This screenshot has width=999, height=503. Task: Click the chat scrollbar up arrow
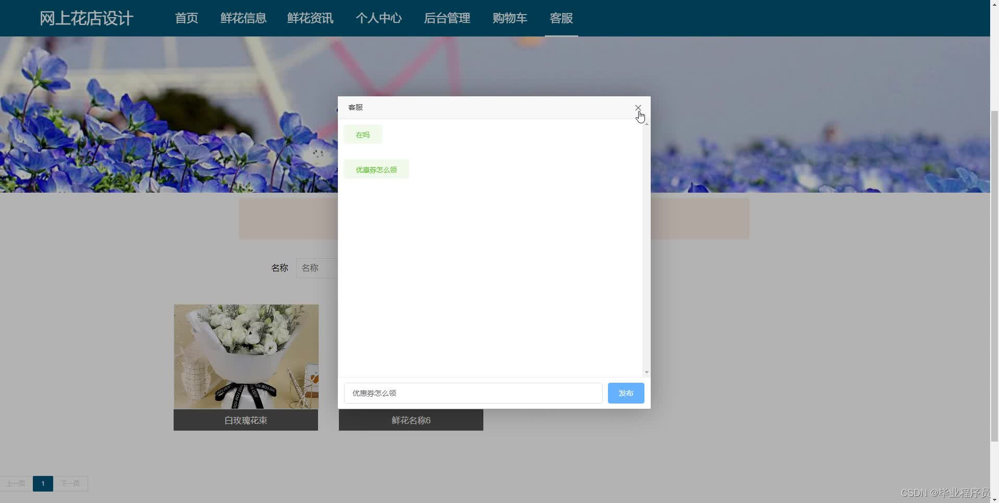pos(647,123)
